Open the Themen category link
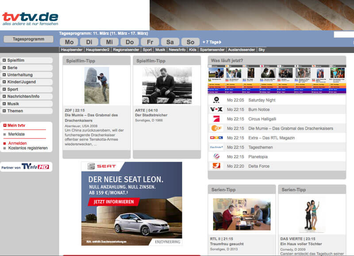Image resolution: width=354 pixels, height=256 pixels. [x=15, y=111]
